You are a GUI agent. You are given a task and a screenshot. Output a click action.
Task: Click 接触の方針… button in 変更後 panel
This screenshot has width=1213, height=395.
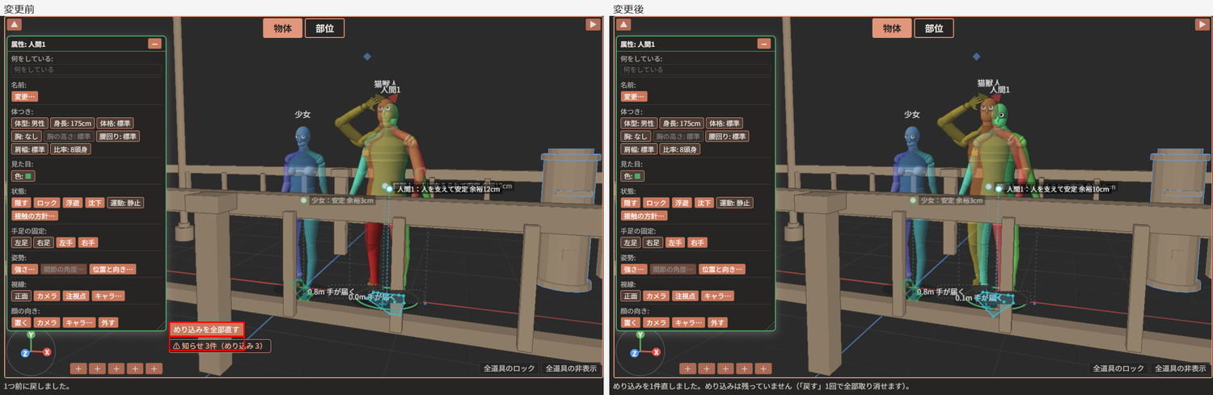tap(644, 216)
